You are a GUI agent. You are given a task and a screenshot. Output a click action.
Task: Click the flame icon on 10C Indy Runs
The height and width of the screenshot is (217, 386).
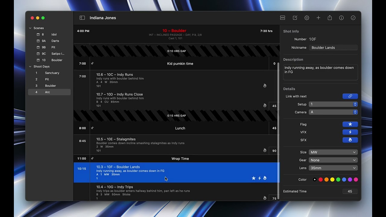pyautogui.click(x=265, y=86)
